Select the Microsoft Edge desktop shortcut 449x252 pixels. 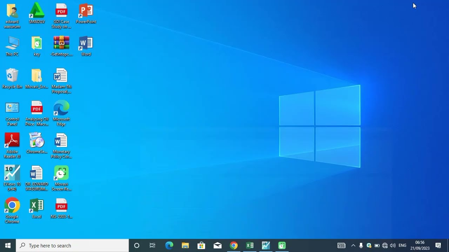61,114
